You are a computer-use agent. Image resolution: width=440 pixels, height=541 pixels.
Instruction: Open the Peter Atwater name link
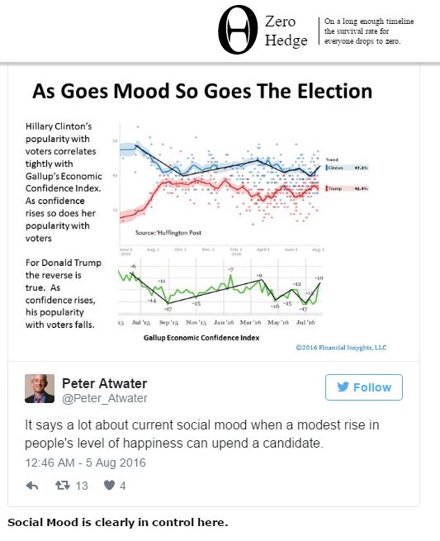click(105, 383)
